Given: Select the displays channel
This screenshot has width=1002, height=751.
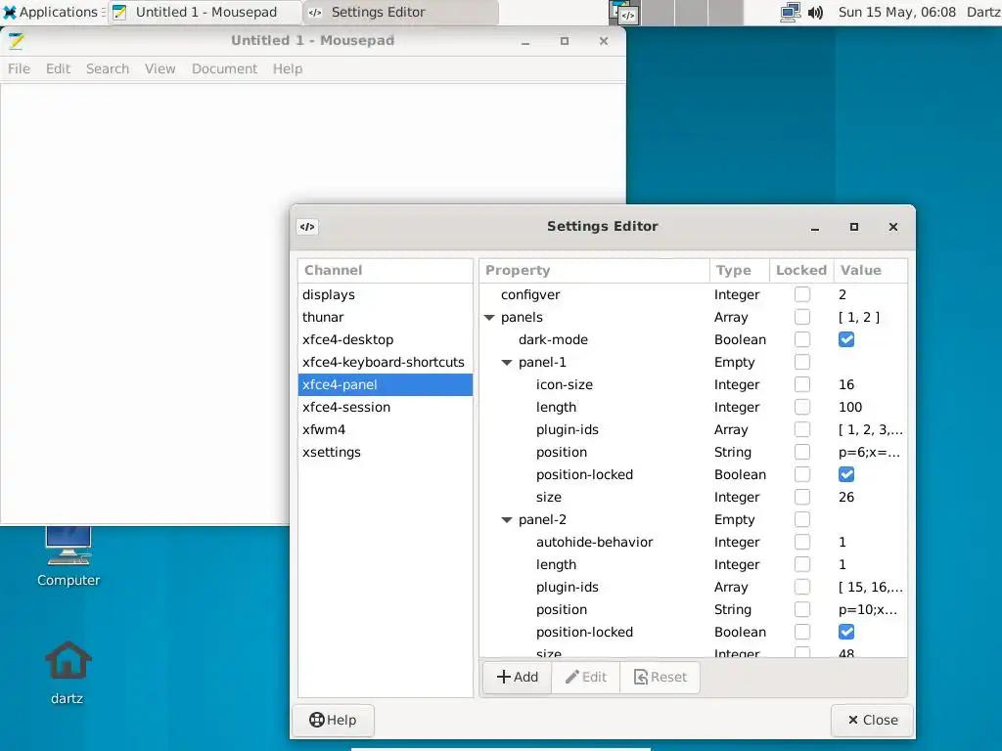Looking at the screenshot, I should [x=386, y=294].
